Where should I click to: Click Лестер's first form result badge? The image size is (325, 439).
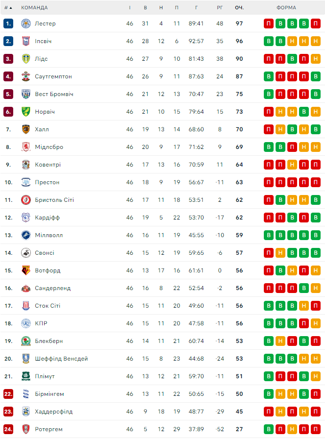click(269, 24)
